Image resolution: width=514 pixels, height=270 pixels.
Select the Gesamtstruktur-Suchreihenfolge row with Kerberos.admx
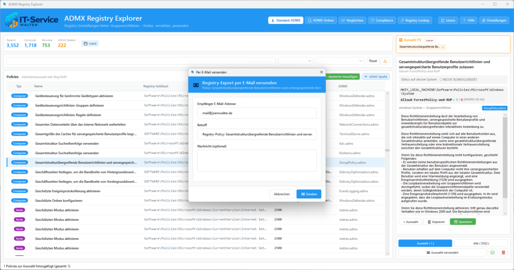195,153
